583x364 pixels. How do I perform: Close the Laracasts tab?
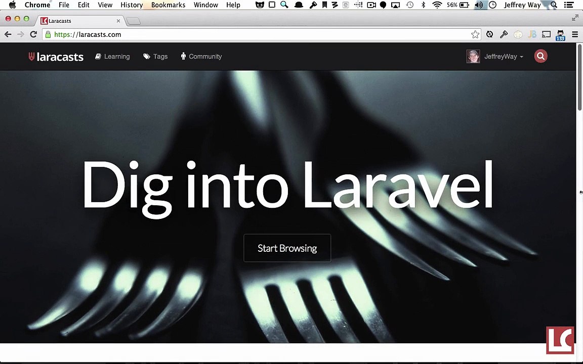click(118, 21)
